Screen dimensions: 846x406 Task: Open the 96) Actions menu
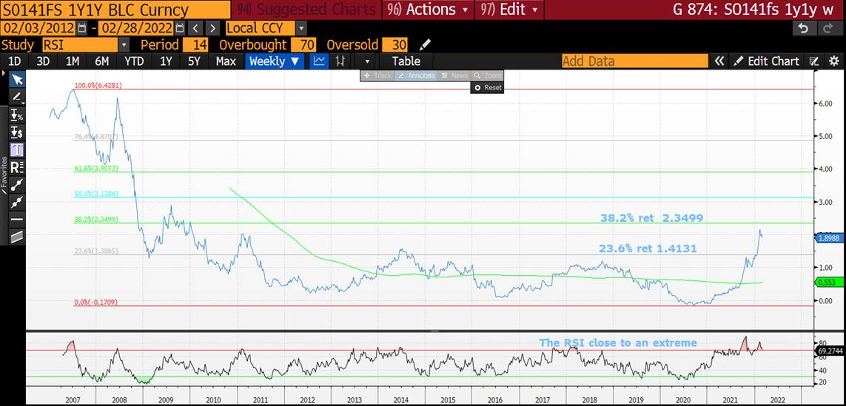428,9
